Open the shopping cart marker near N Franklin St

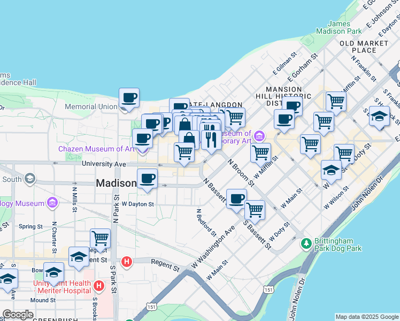(x=336, y=102)
